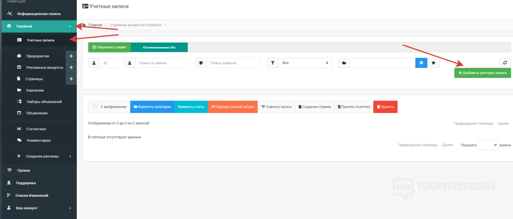Click the folder icon beside category field
This screenshot has height=219, width=513.
tap(344, 63)
